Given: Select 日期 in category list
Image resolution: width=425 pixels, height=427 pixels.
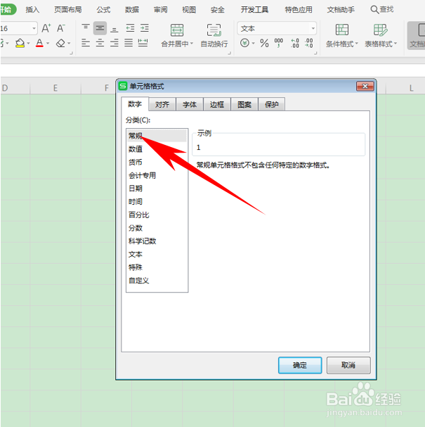Looking at the screenshot, I should pyautogui.click(x=157, y=189).
